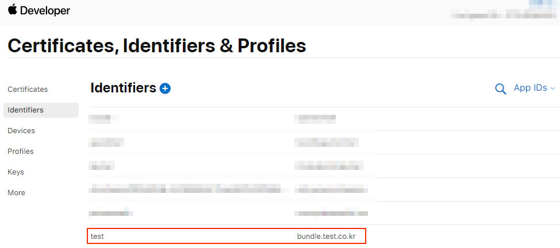Click the bundle.test.co.kr identifier
This screenshot has width=560, height=248.
327,236
